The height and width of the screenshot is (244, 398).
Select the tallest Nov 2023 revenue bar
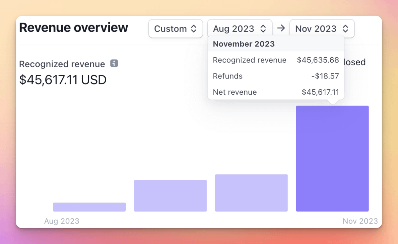(332, 158)
